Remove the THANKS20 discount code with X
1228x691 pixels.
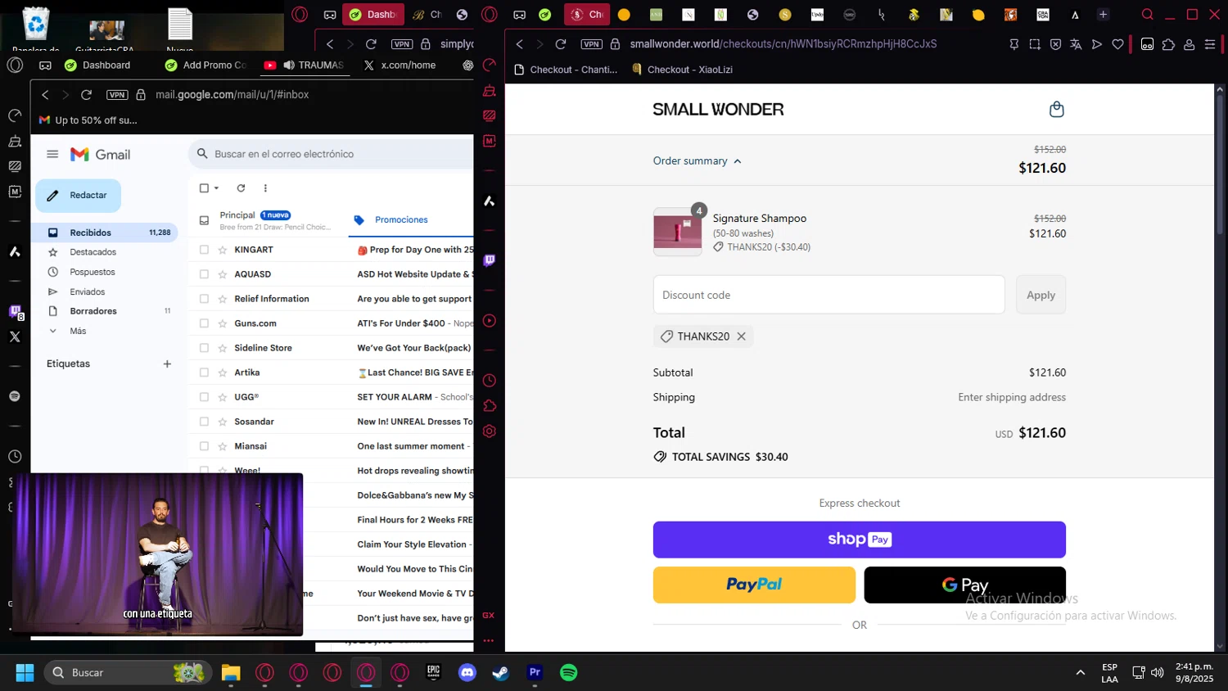point(741,336)
